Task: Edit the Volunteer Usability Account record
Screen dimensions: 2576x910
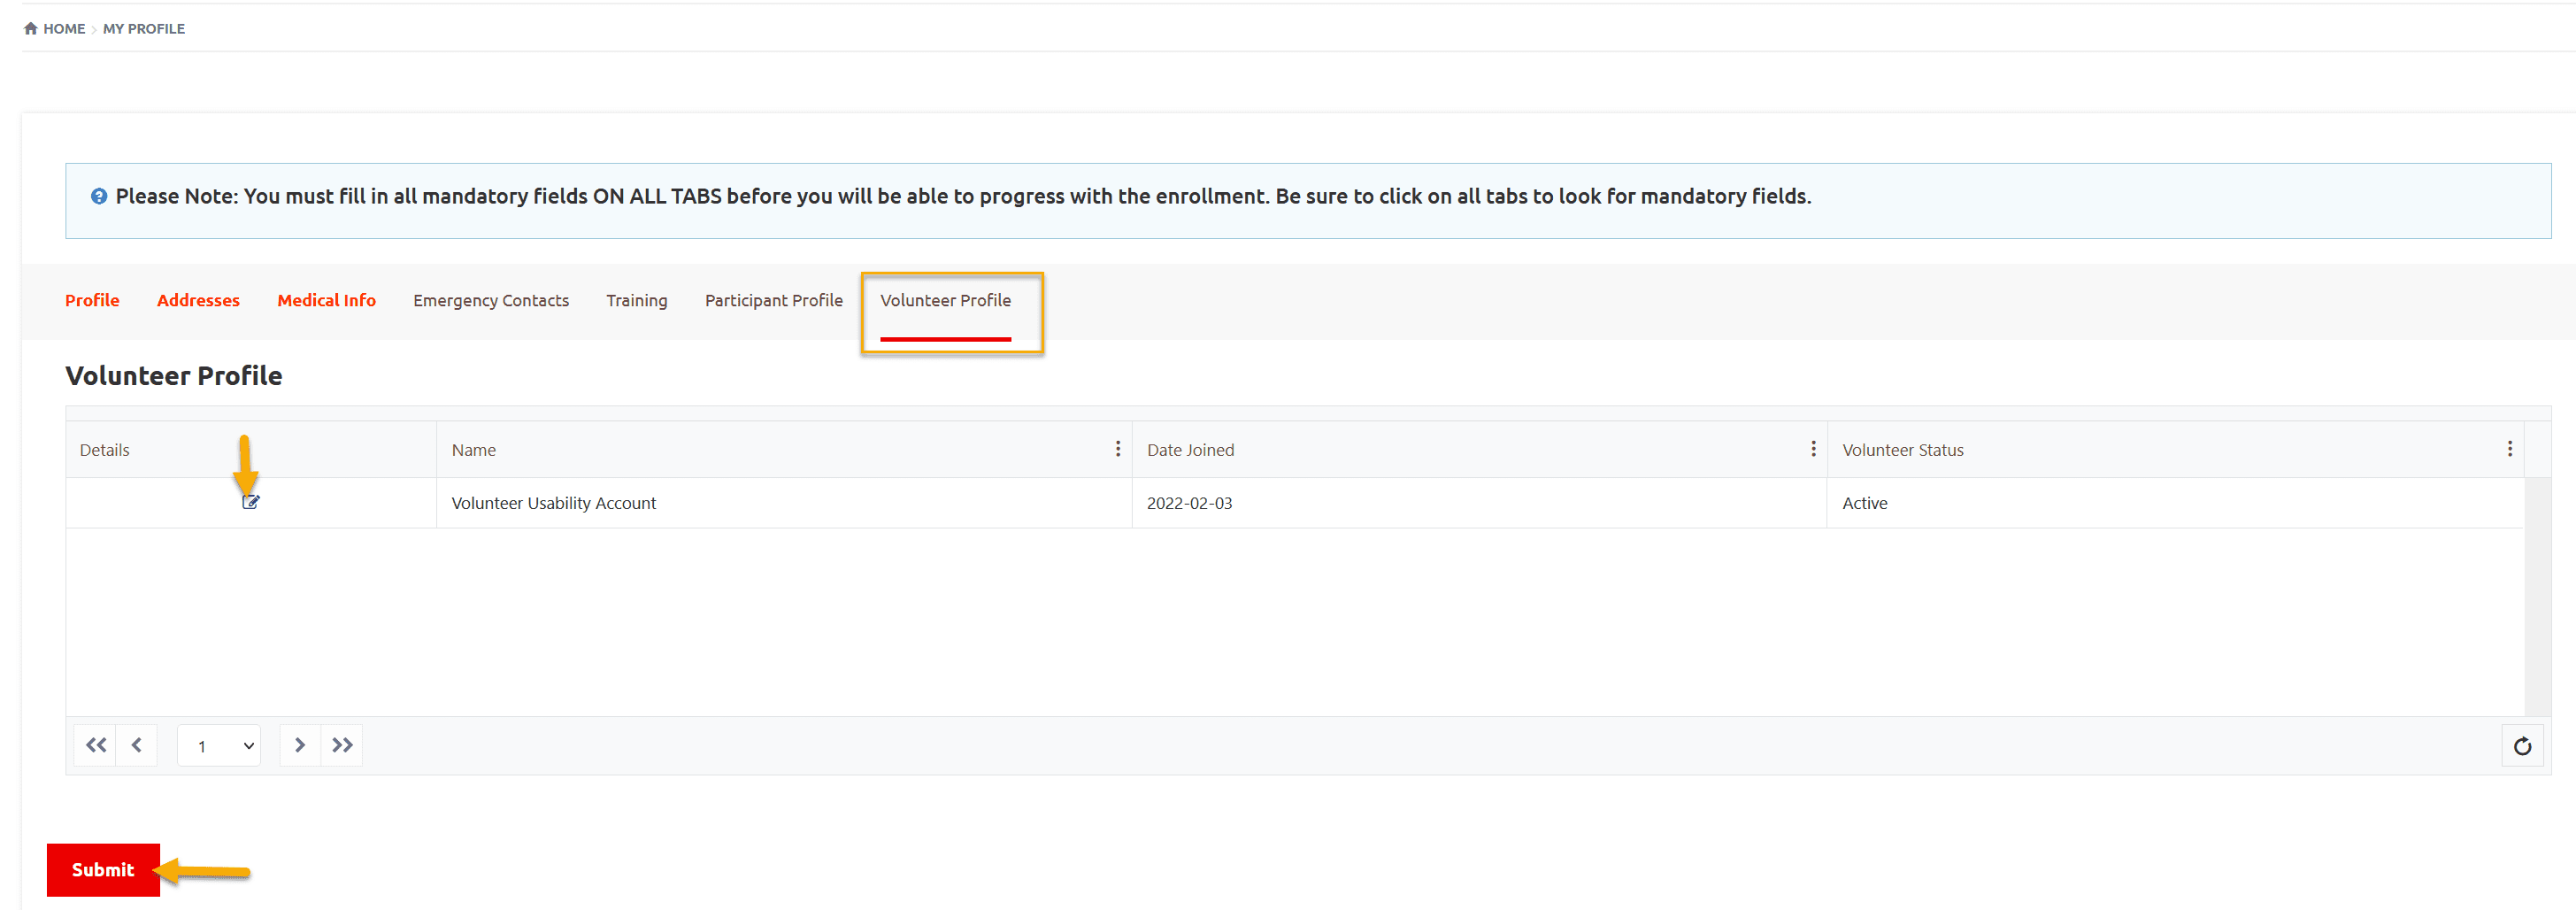Action: 250,502
